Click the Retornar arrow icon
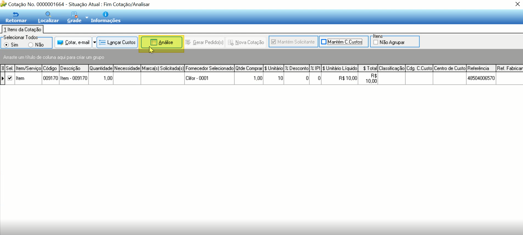 [x=16, y=14]
